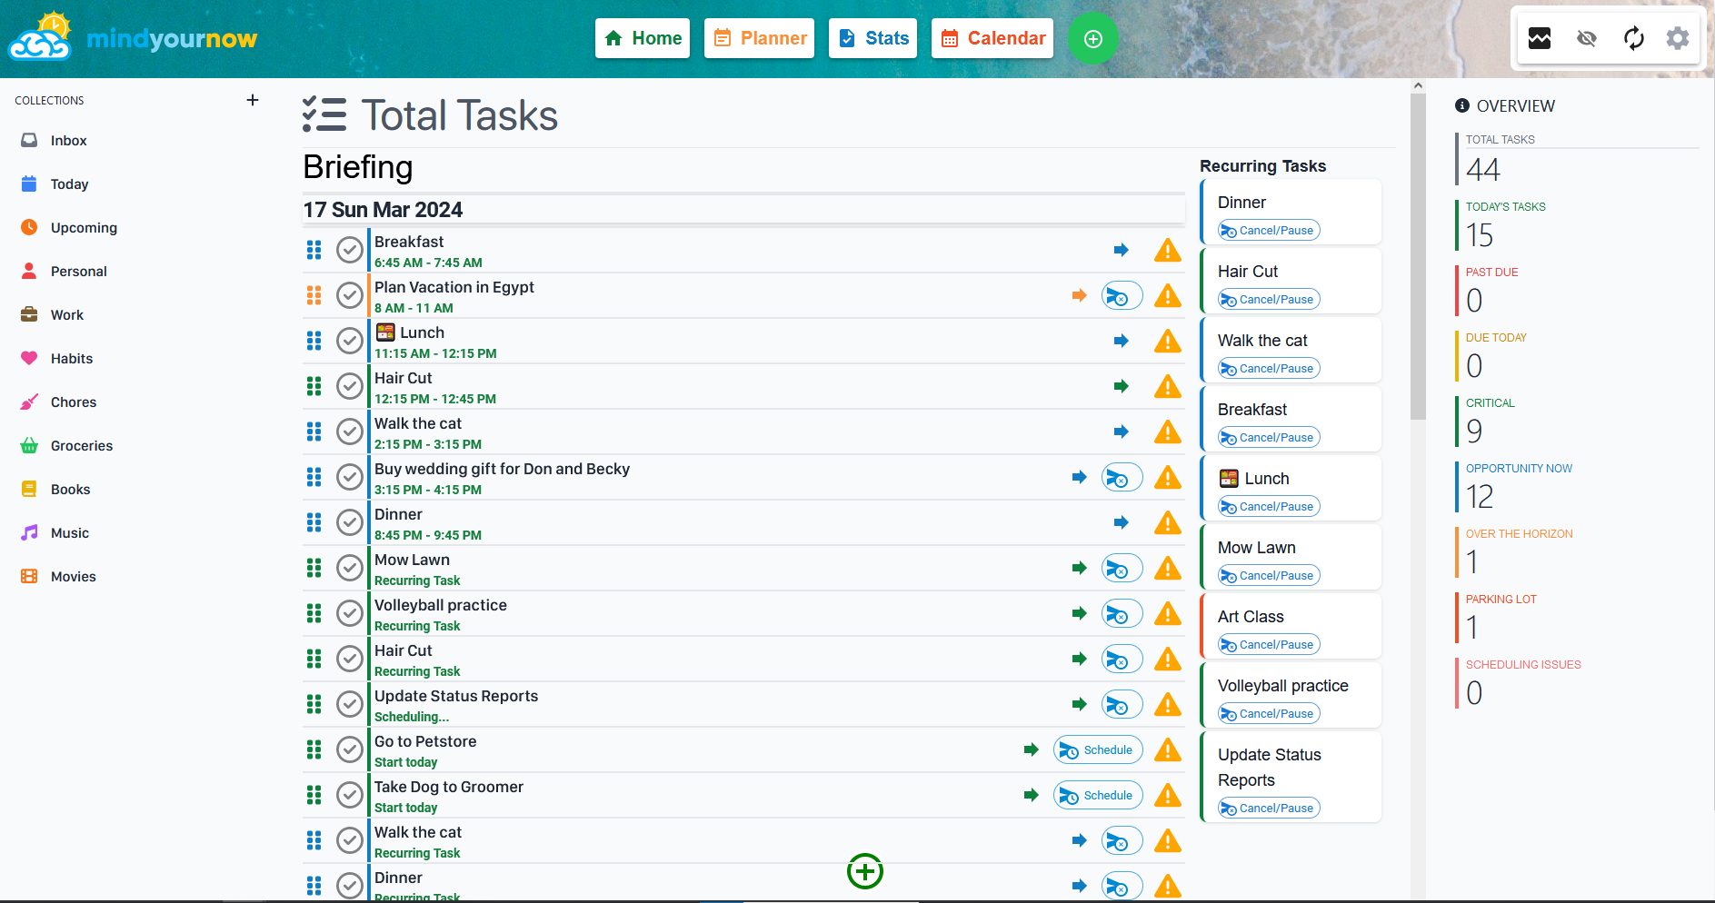The width and height of the screenshot is (1715, 903).
Task: Click the Groceries basket icon
Action: coord(30,445)
